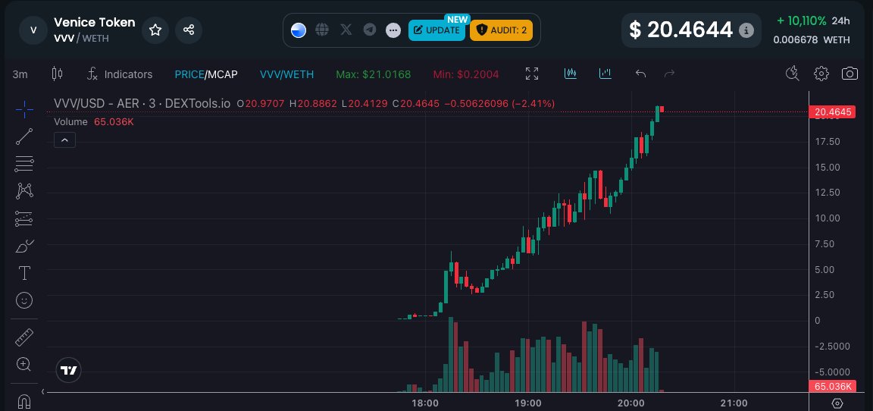Click the 0.006678 WETH price
The image size is (873, 411).
pyautogui.click(x=812, y=40)
